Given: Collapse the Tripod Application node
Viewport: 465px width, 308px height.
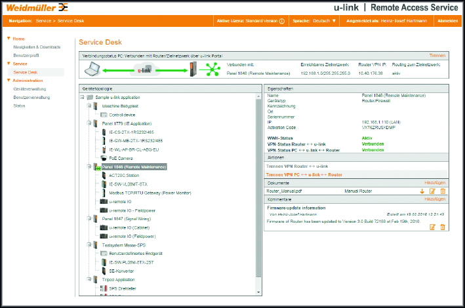Looking at the screenshot, I should 89,279.
